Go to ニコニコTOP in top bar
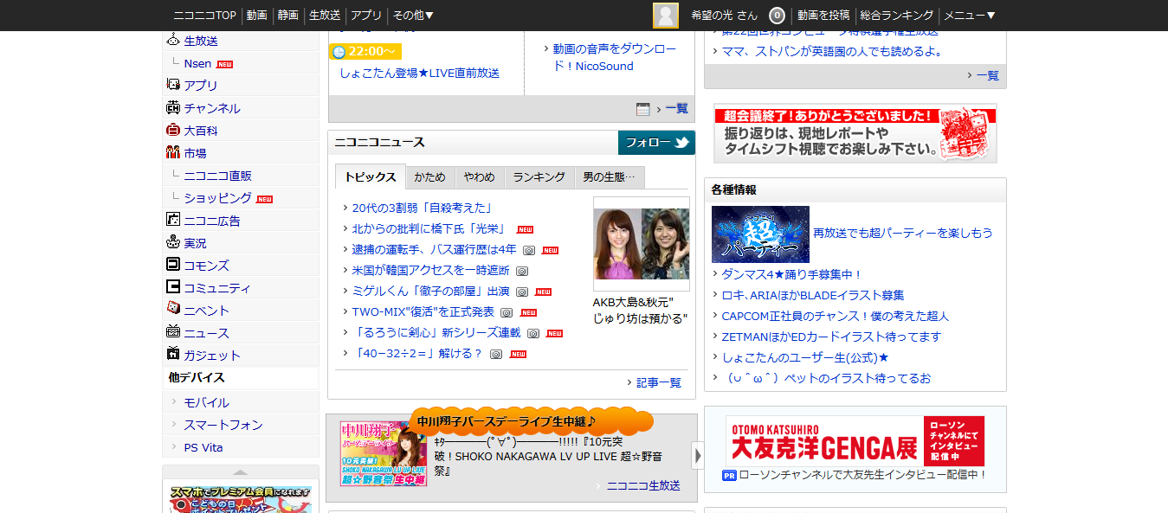The width and height of the screenshot is (1168, 513). pyautogui.click(x=204, y=16)
